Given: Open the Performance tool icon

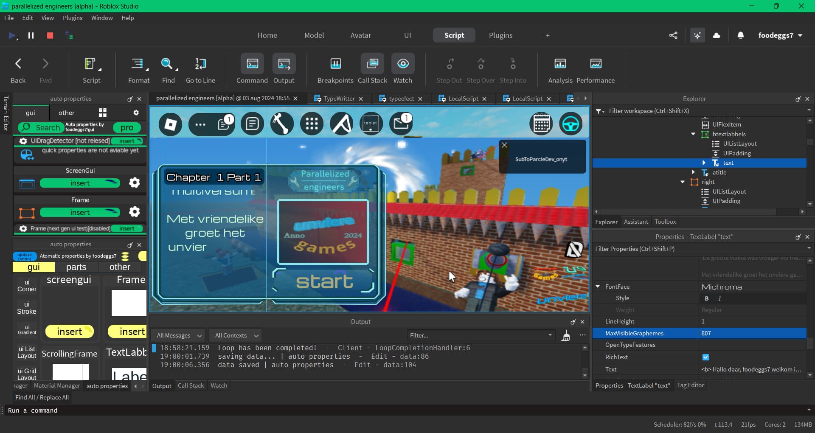Looking at the screenshot, I should point(596,64).
